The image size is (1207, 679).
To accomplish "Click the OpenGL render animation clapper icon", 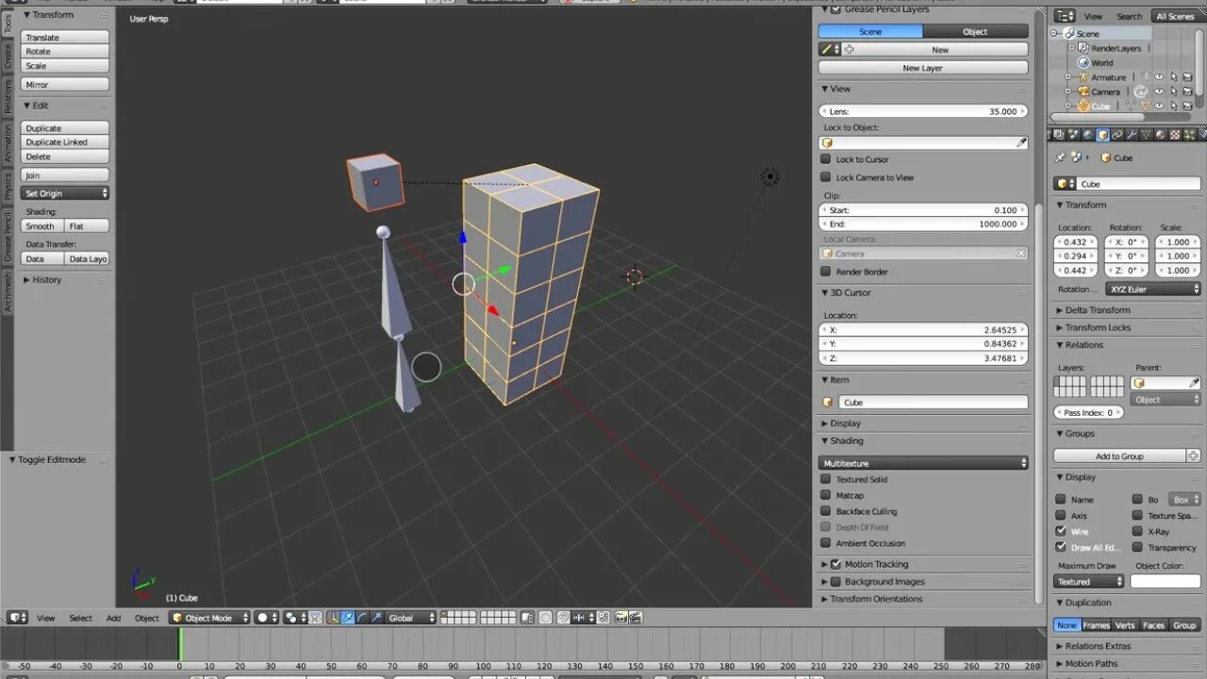I will (637, 618).
